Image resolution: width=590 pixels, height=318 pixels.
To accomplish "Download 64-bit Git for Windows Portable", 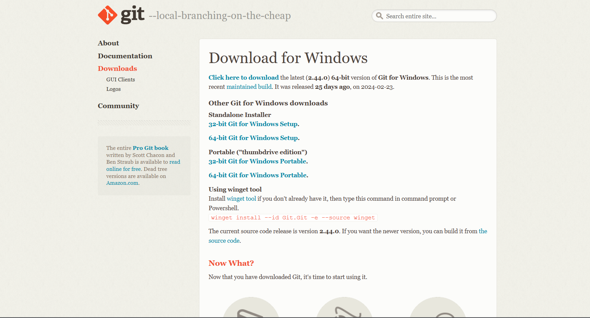I will (x=258, y=175).
